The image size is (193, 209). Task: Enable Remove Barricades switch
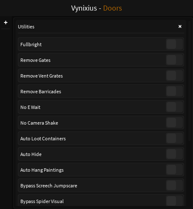point(174,91)
